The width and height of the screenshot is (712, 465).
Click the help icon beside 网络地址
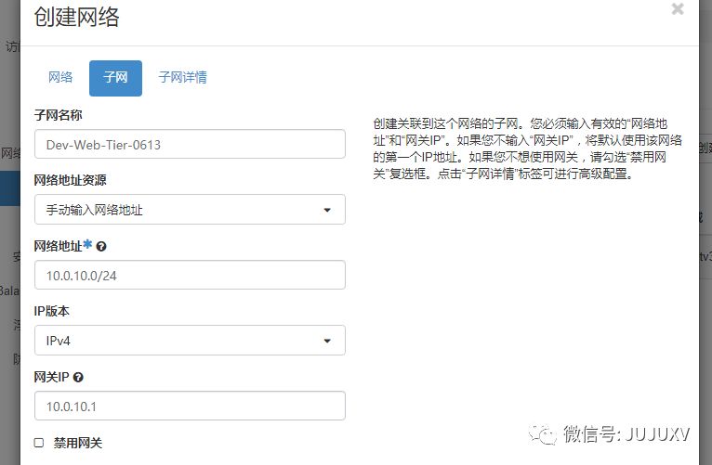pyautogui.click(x=101, y=247)
